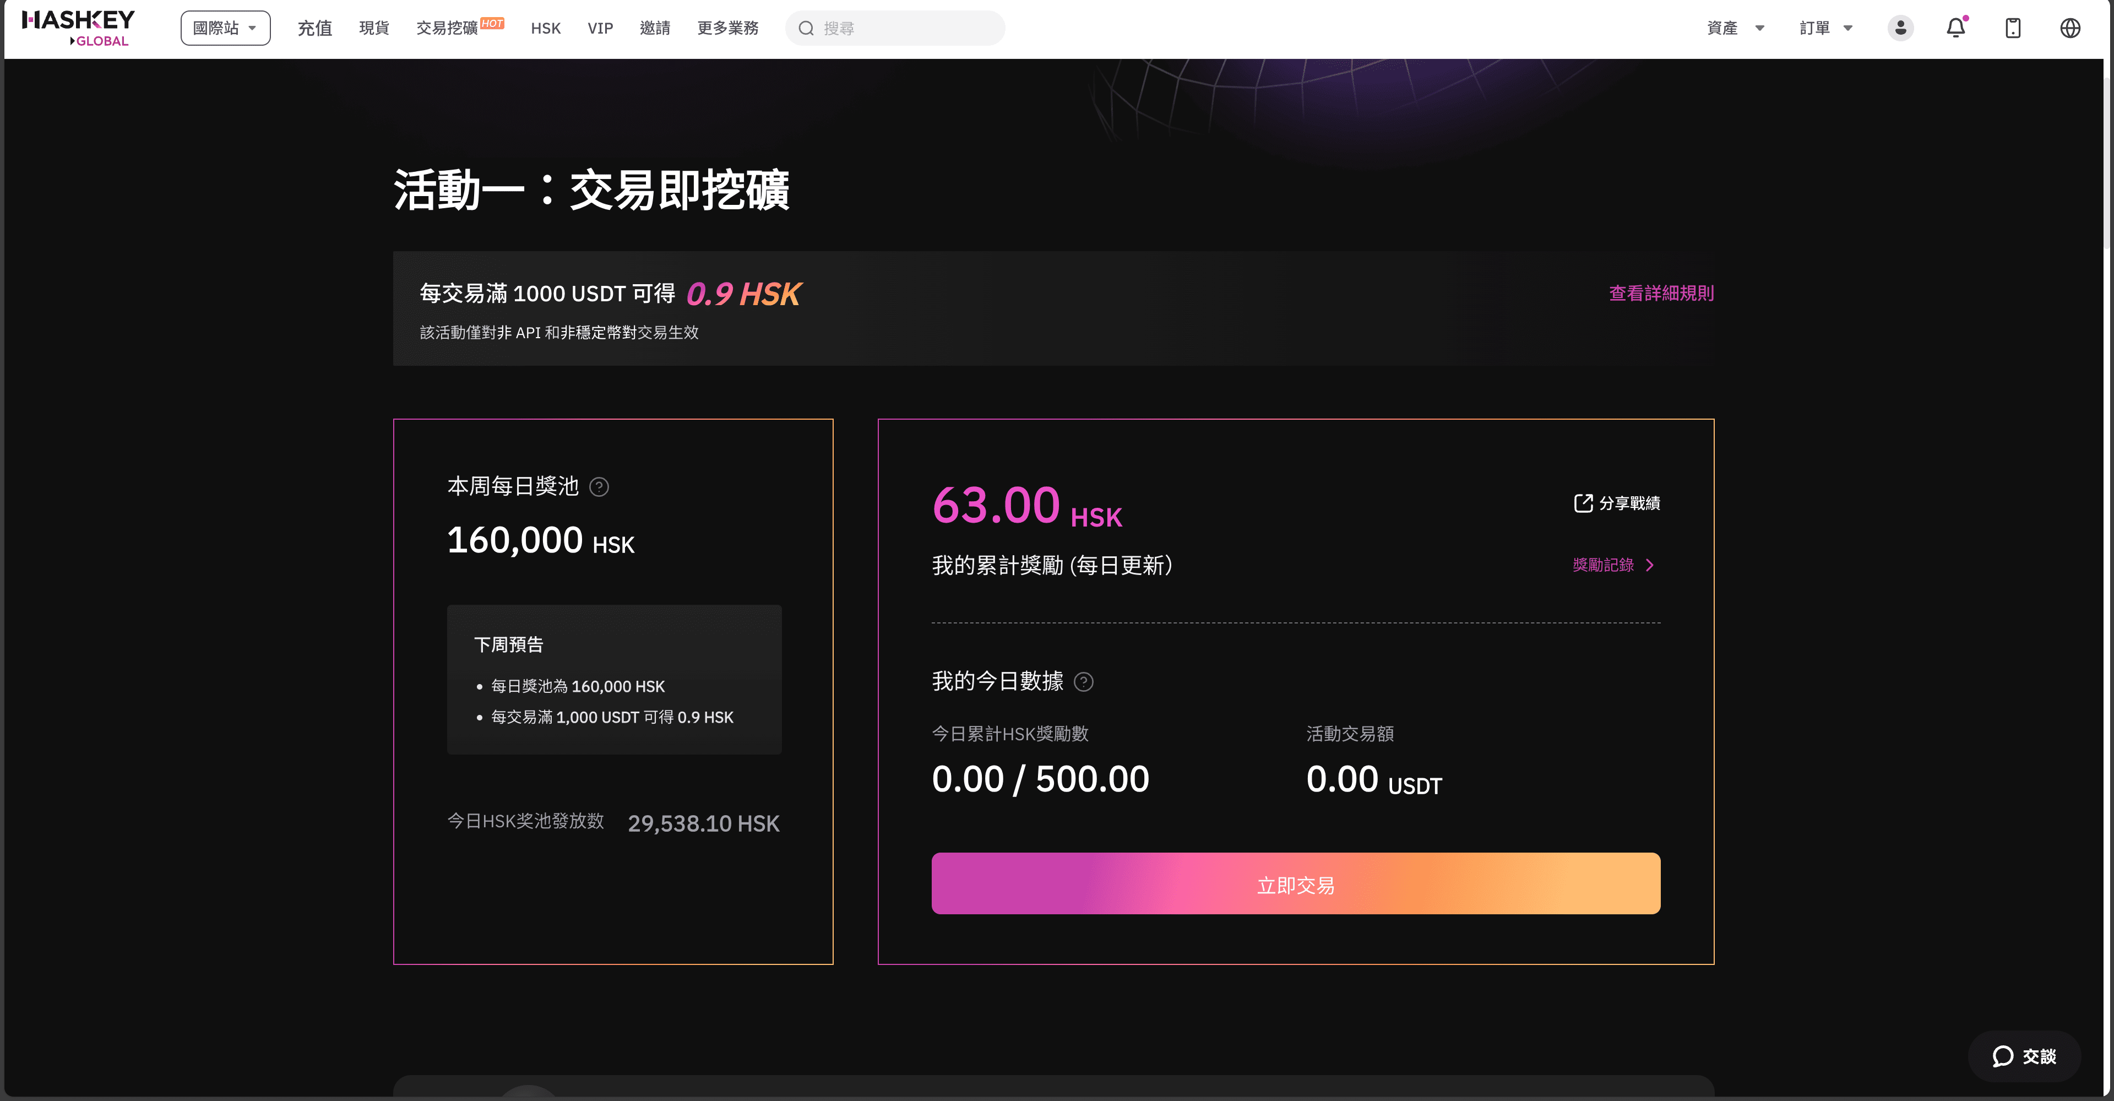Screen dimensions: 2114x1101
Task: Select the VIP navigation item
Action: [600, 28]
